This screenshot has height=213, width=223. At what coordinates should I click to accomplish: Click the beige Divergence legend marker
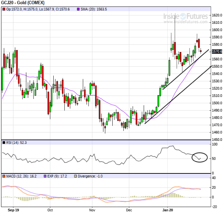pos(75,176)
